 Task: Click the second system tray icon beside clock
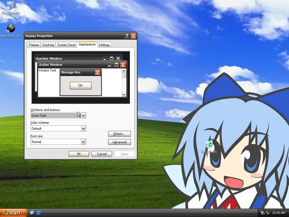[x=268, y=213]
